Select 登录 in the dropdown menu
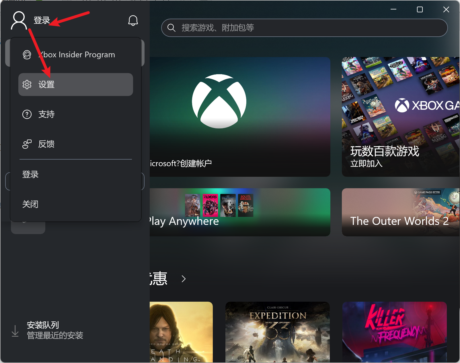 pyautogui.click(x=30, y=174)
